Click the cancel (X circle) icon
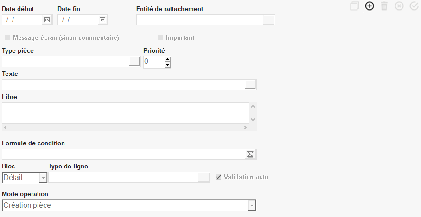The width and height of the screenshot is (421, 217). point(399,6)
